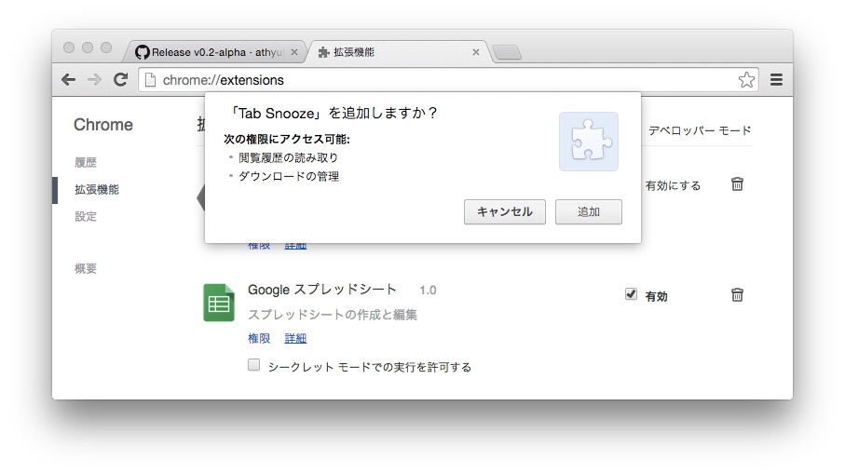Click version number 1.0
Image resolution: width=845 pixels, height=474 pixels.
(428, 291)
